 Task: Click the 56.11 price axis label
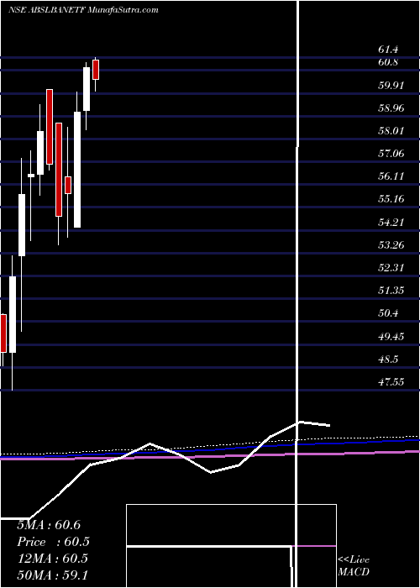(x=391, y=176)
